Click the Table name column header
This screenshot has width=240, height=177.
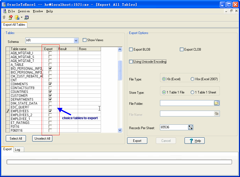click(x=26, y=49)
